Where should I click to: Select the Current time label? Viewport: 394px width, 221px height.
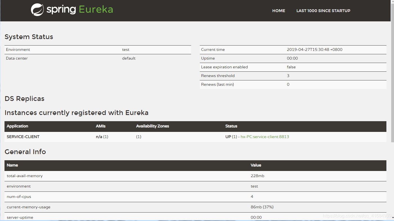click(213, 49)
